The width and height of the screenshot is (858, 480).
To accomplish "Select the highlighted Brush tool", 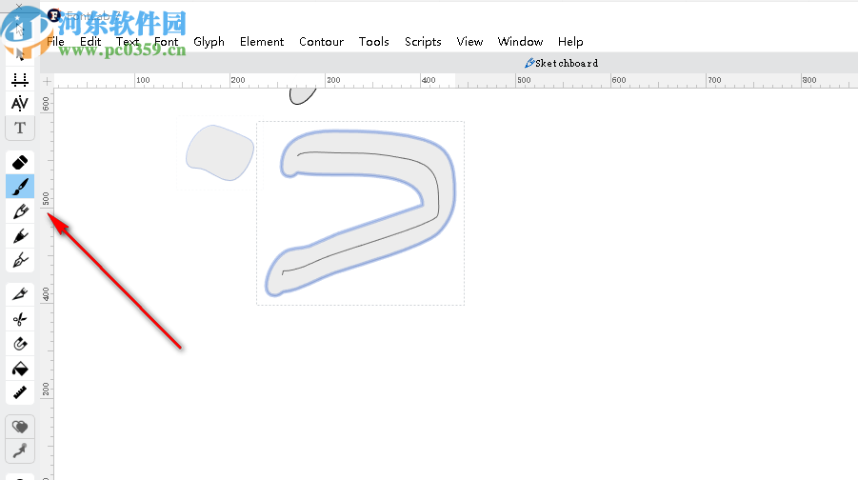I will tap(20, 187).
